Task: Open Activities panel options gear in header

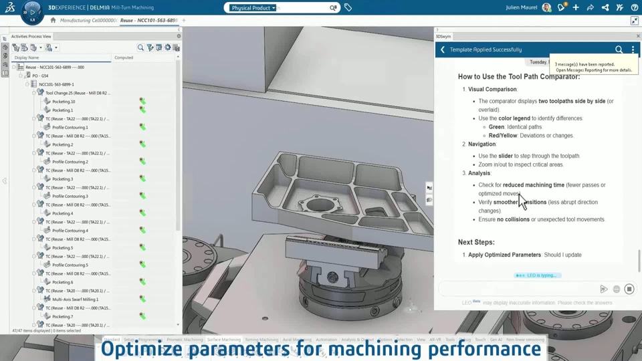Action: tap(179, 36)
